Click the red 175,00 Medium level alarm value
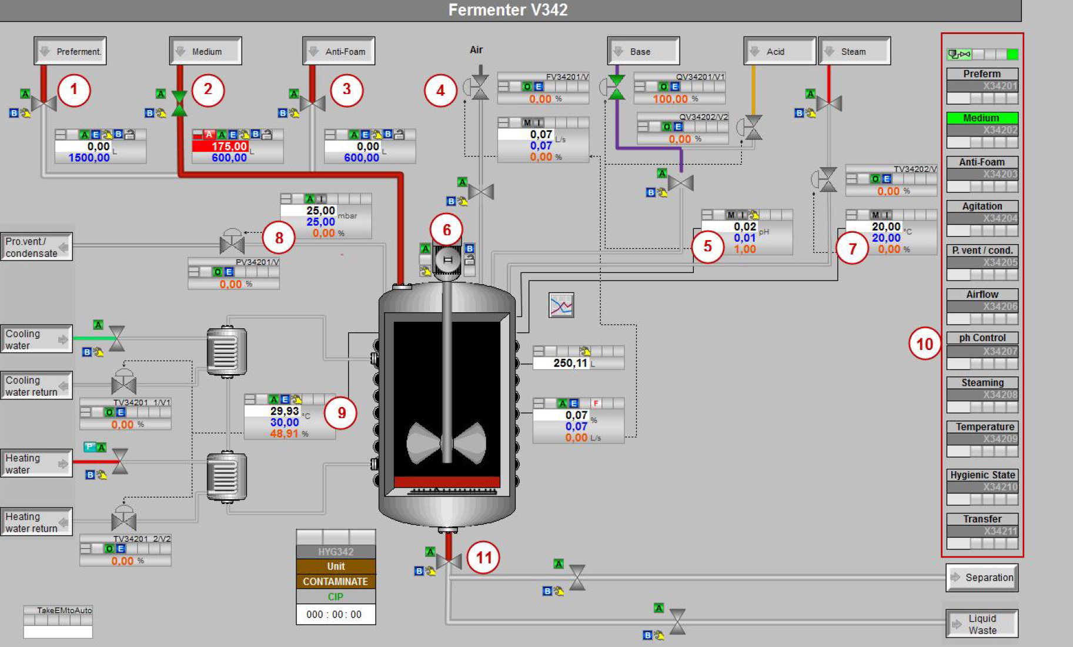The width and height of the screenshot is (1073, 647). click(x=221, y=146)
